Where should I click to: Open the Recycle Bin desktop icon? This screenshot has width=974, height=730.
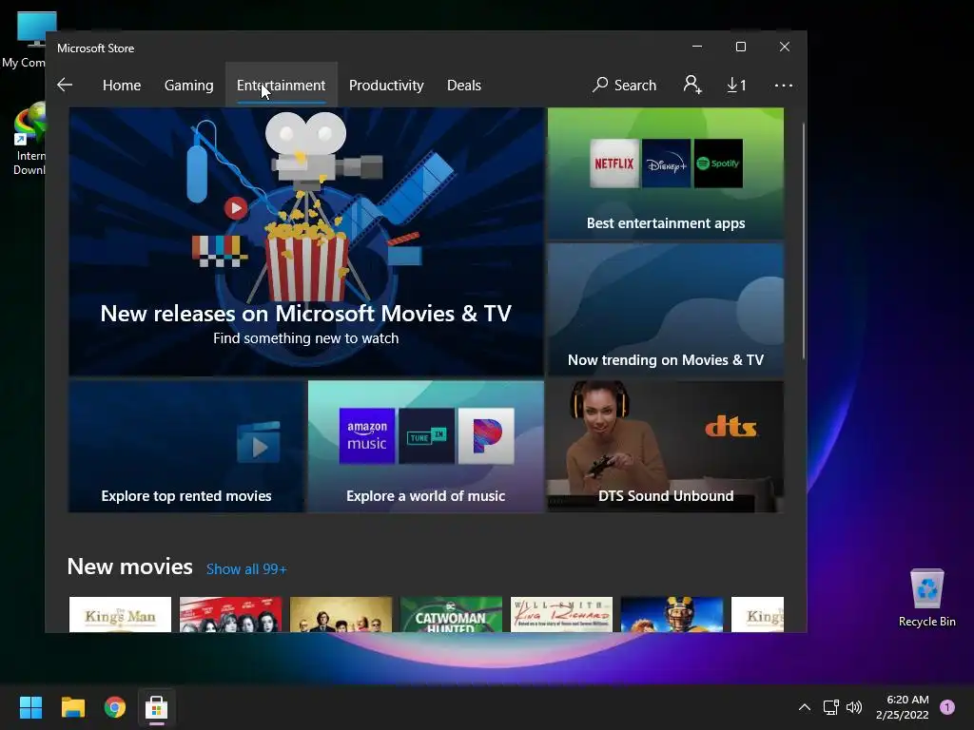(926, 597)
